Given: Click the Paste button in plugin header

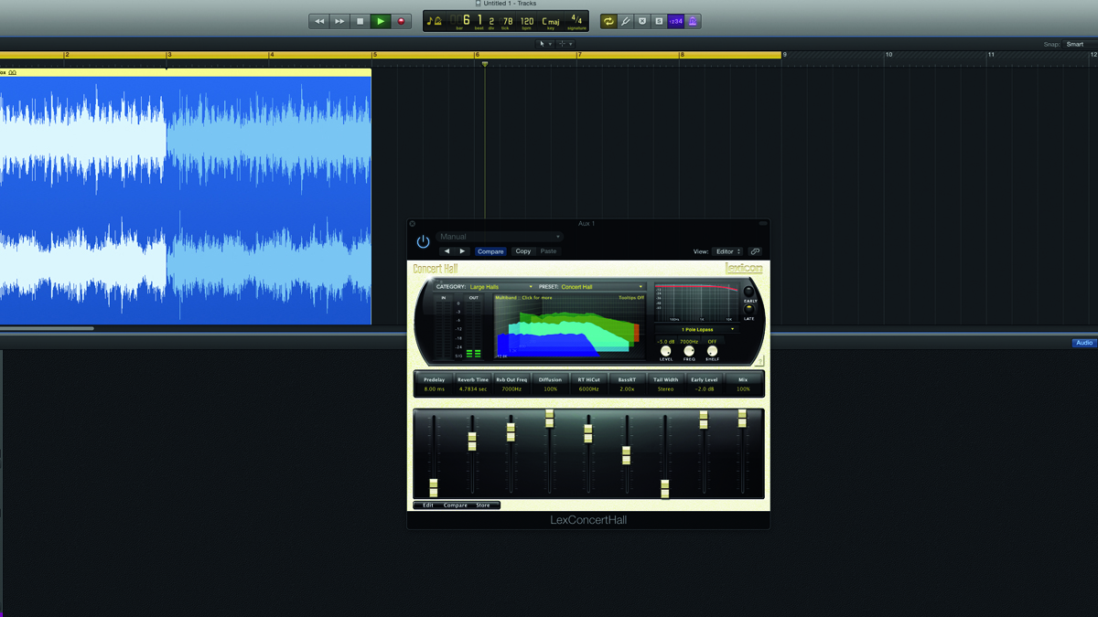Looking at the screenshot, I should pyautogui.click(x=548, y=251).
